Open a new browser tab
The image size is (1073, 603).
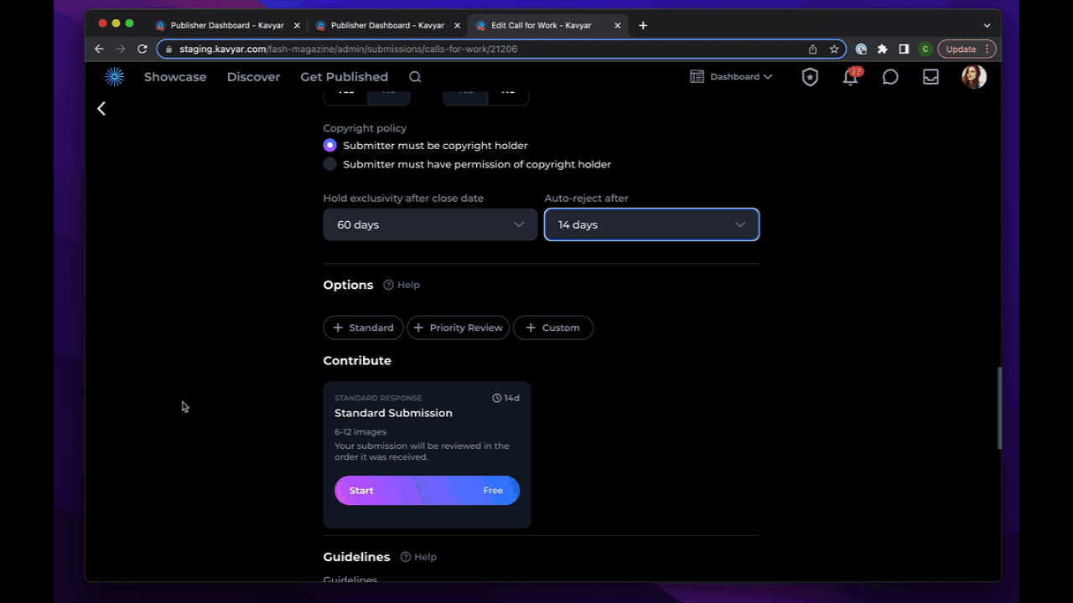[x=643, y=25]
